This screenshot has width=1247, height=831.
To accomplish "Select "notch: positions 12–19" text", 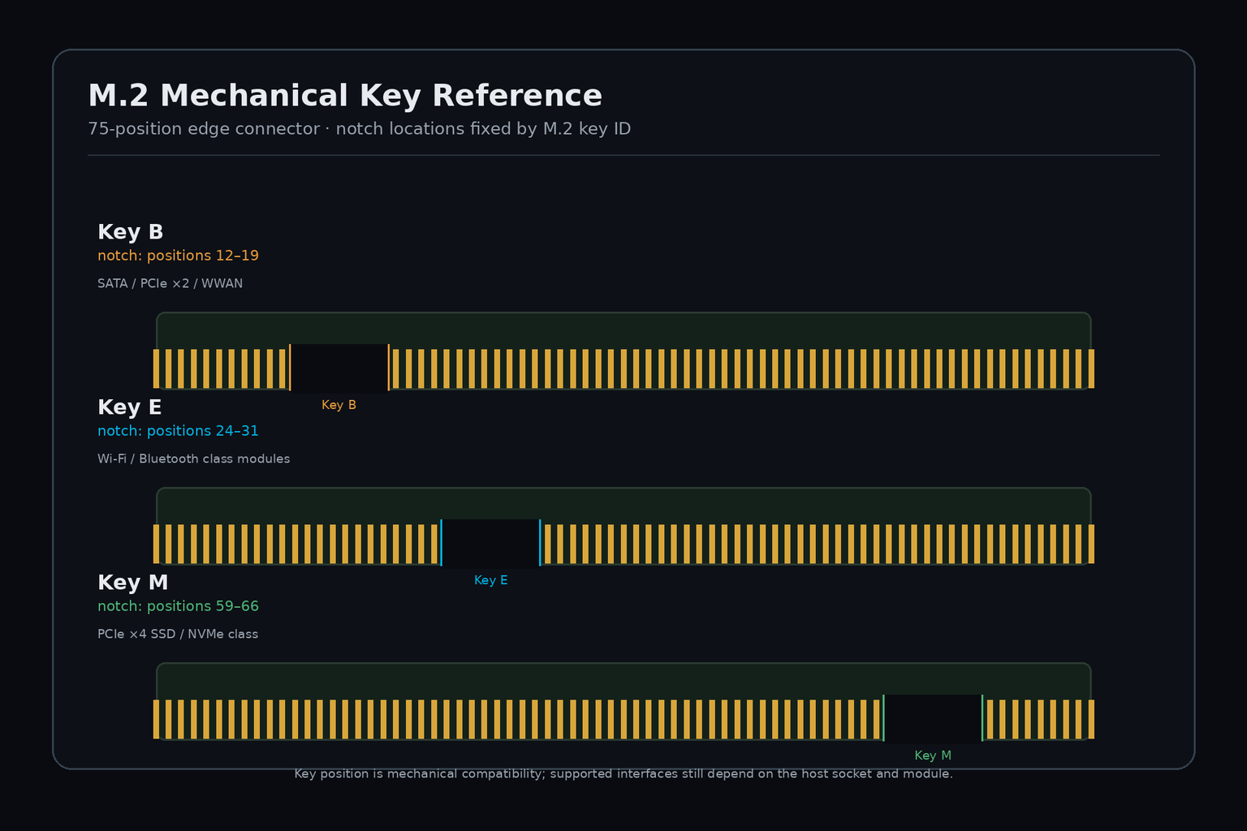I will [x=178, y=256].
